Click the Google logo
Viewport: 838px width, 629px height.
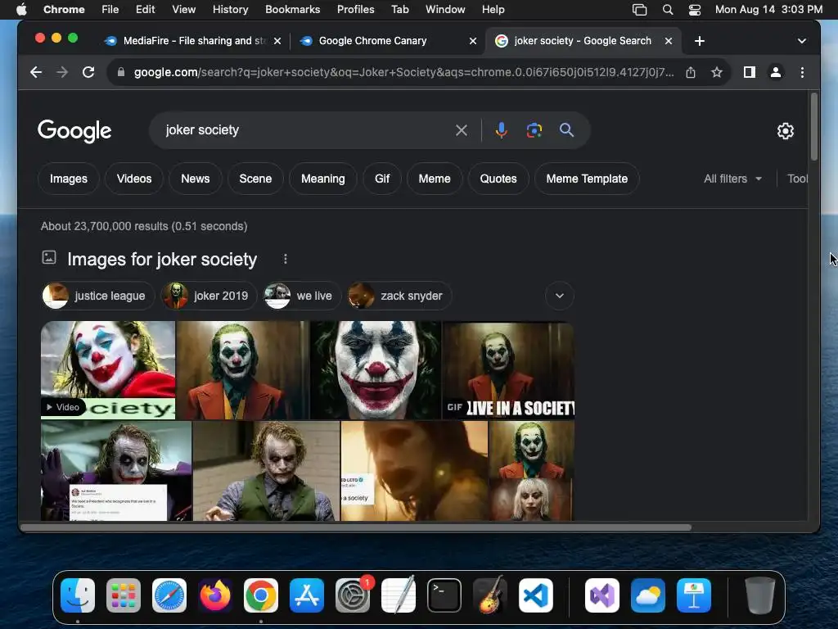[74, 130]
